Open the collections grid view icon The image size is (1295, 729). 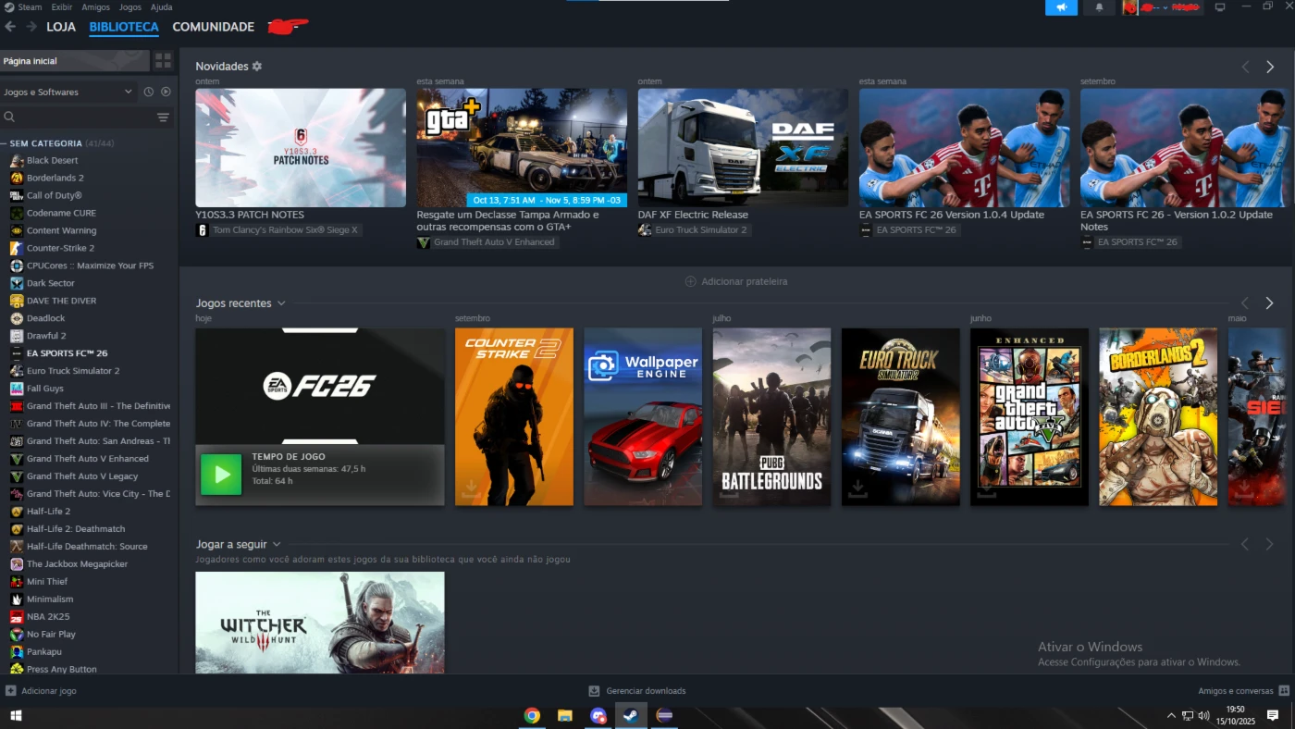[x=163, y=61]
